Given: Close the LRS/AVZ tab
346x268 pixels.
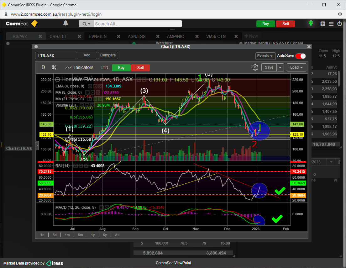Looking at the screenshot, I should pos(40,36).
